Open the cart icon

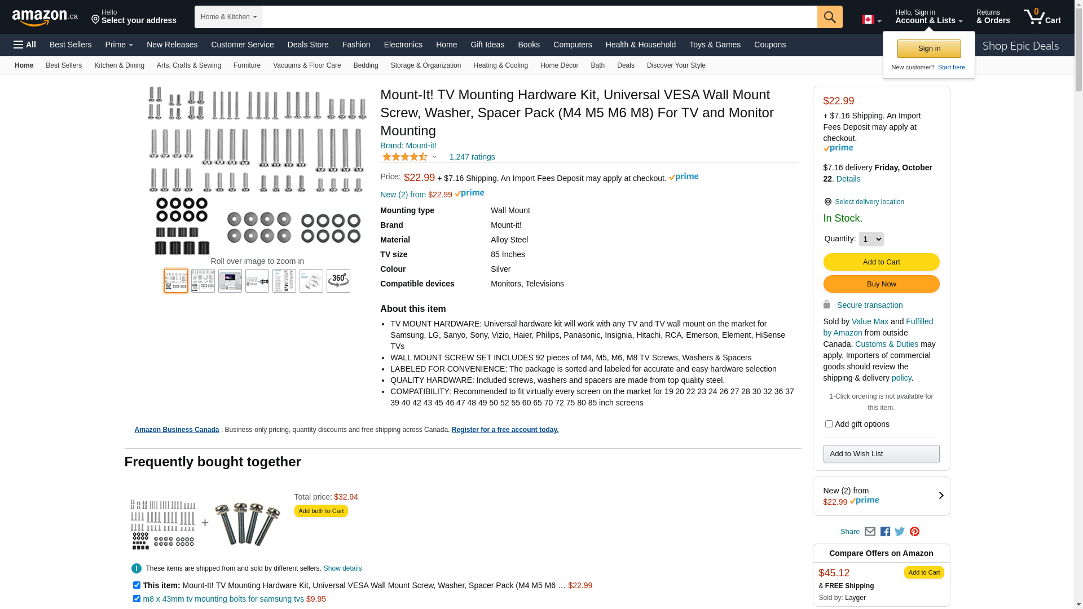tap(1042, 17)
